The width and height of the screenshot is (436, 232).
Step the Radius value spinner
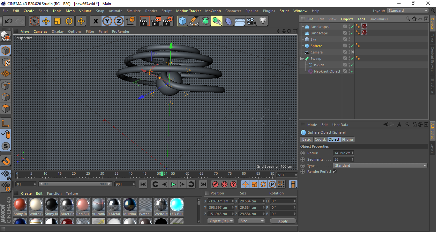coord(352,153)
